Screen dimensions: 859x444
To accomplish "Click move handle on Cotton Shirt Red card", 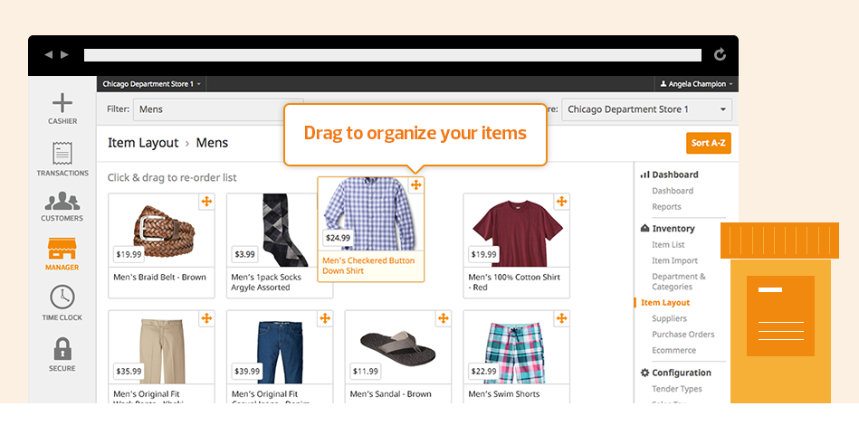I will pyautogui.click(x=561, y=202).
